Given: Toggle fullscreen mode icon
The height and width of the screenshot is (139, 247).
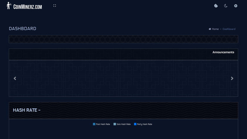Looking at the screenshot, I should click(x=55, y=6).
